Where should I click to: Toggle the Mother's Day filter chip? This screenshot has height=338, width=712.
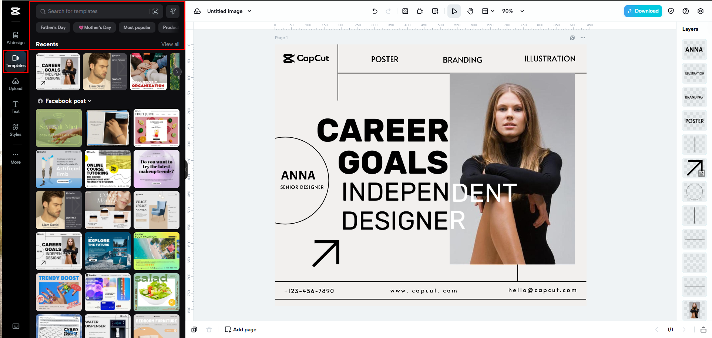point(94,27)
